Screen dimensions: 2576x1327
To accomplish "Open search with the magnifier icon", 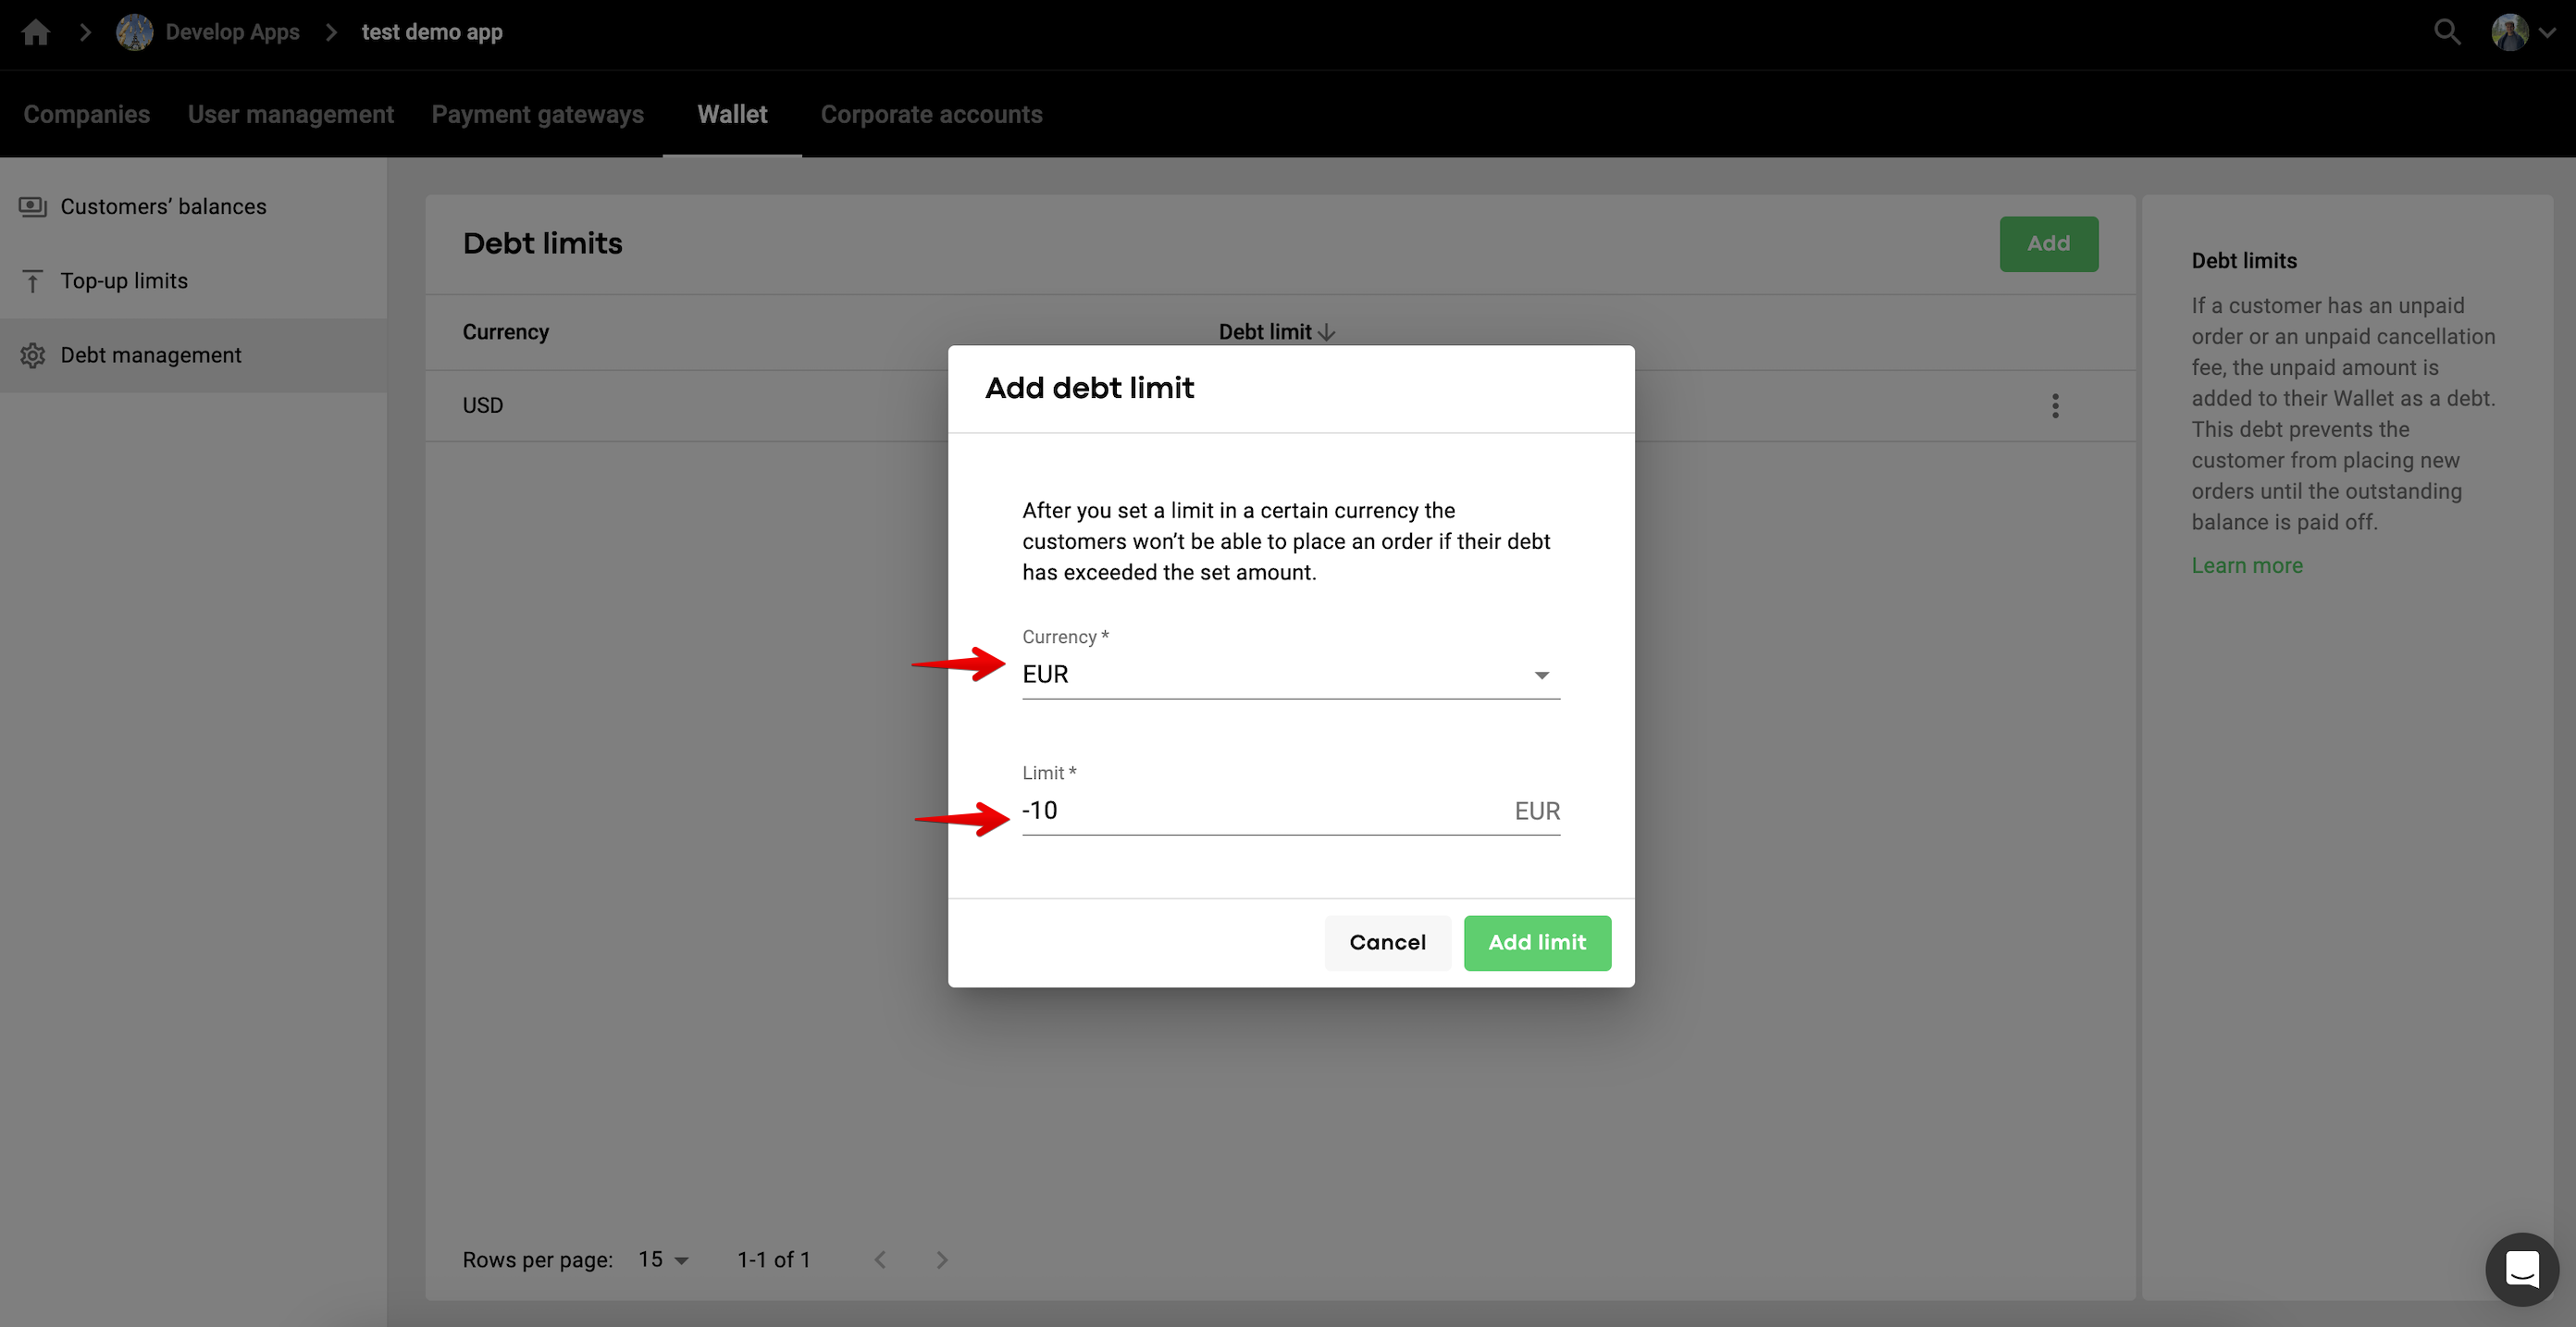I will (x=2446, y=32).
